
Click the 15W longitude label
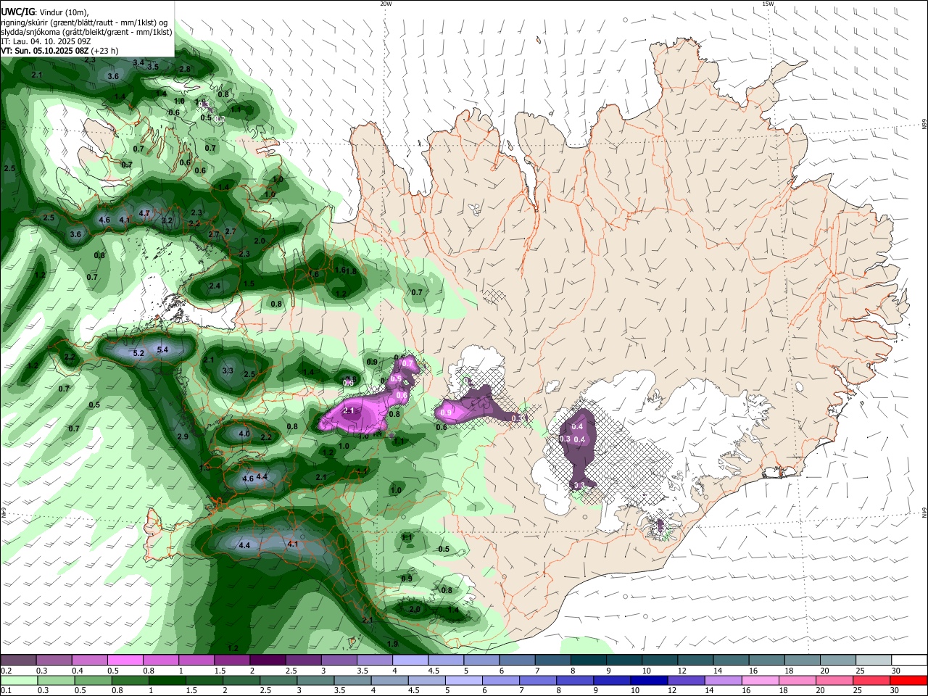tap(768, 4)
